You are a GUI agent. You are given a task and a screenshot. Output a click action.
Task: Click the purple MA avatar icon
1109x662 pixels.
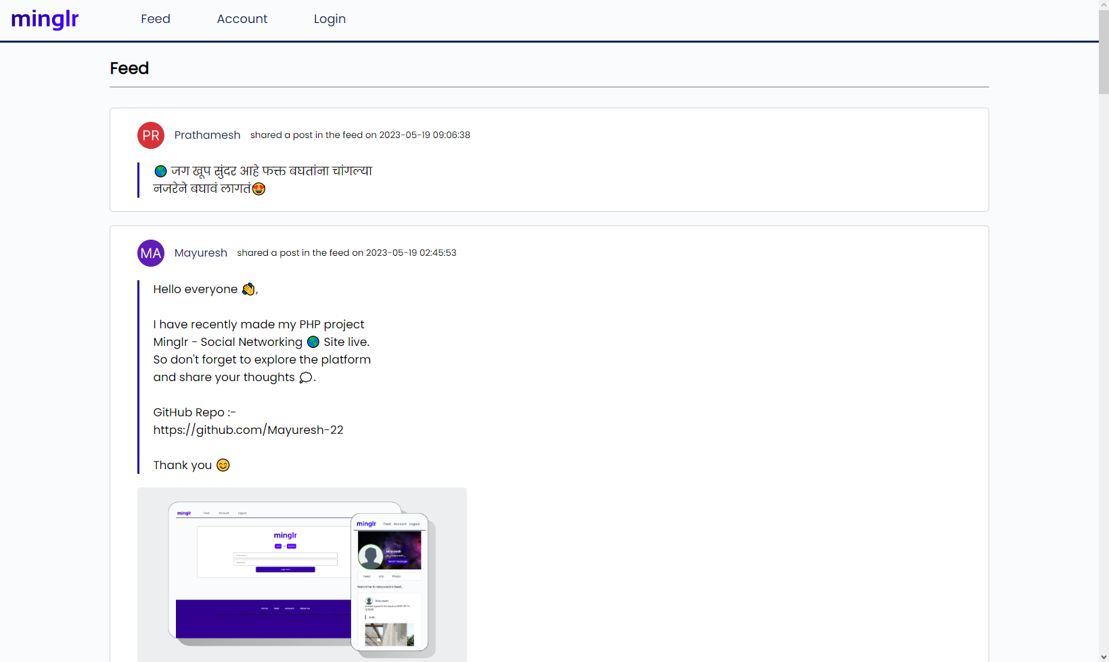tap(151, 253)
